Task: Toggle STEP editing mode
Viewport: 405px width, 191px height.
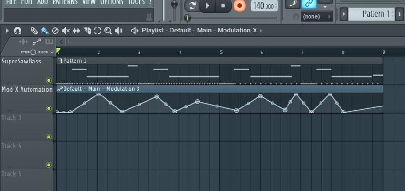Action: click(x=33, y=52)
